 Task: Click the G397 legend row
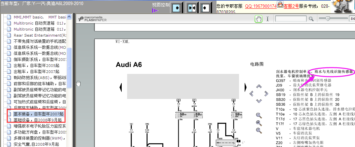[x=304, y=80]
